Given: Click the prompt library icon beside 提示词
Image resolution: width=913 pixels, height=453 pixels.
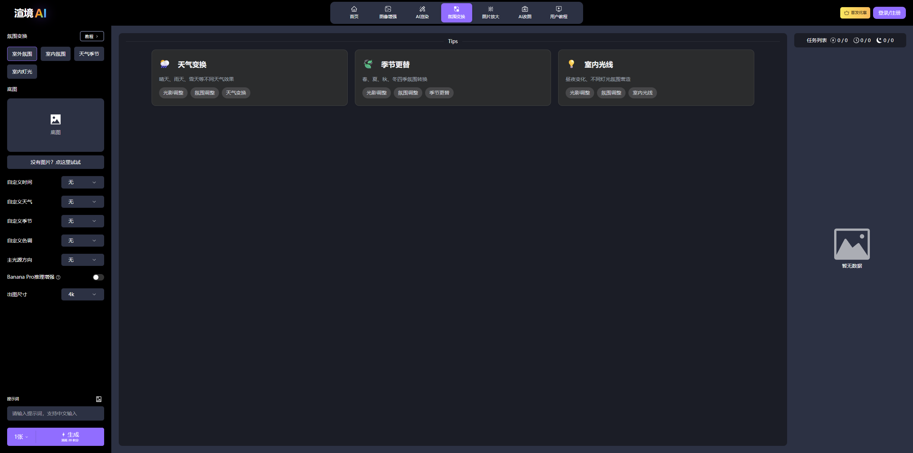Looking at the screenshot, I should 99,399.
